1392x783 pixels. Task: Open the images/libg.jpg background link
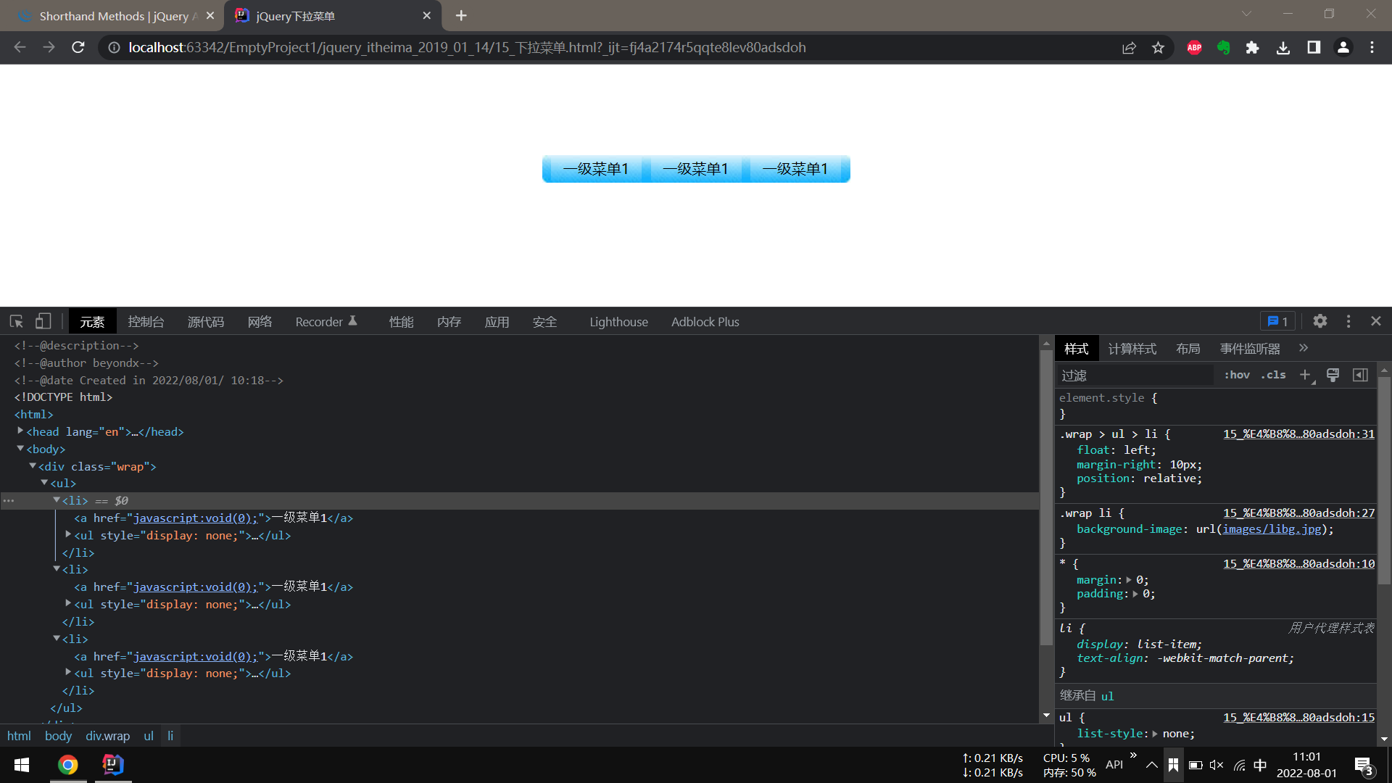pos(1272,529)
